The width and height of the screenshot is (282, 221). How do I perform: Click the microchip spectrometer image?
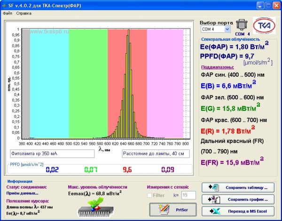click(x=96, y=207)
